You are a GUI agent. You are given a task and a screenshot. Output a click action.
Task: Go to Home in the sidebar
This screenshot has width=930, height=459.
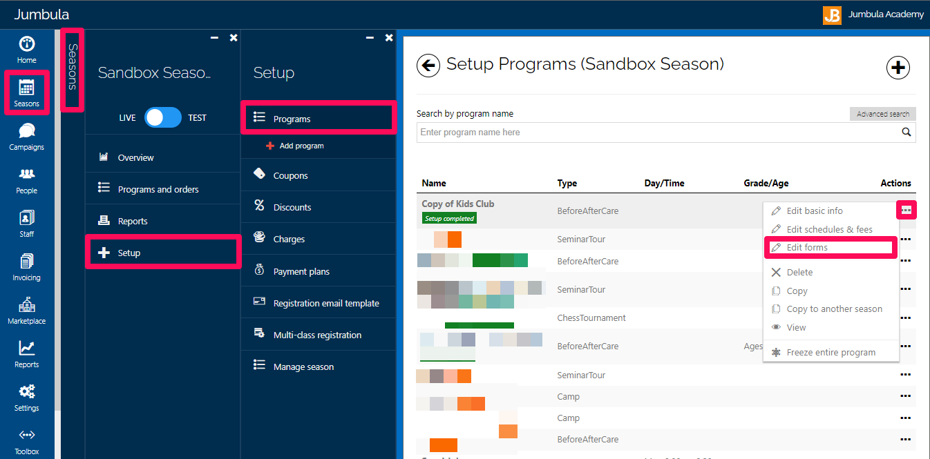[x=27, y=50]
